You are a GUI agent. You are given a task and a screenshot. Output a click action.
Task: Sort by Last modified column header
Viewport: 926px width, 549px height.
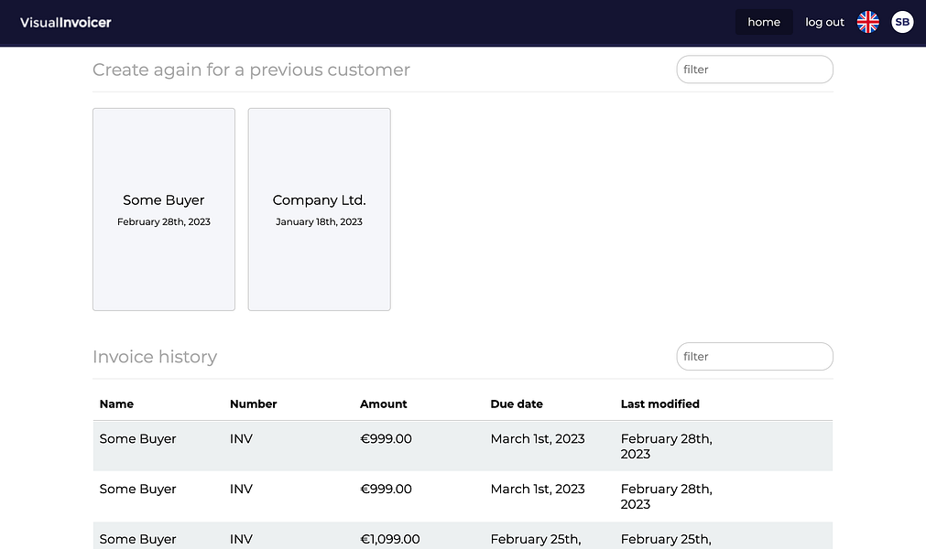point(659,404)
